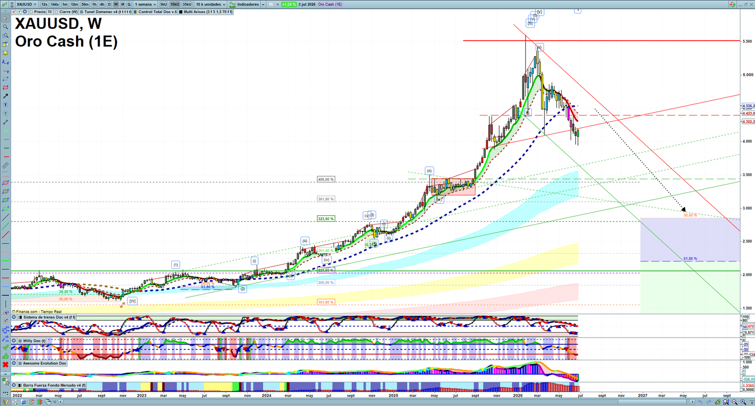This screenshot has width=755, height=406.
Task: Click the pencil-on-chart icon bottom left
Action: coord(6,402)
